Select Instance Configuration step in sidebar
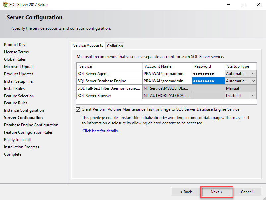This screenshot has height=200, width=266. tap(24, 110)
